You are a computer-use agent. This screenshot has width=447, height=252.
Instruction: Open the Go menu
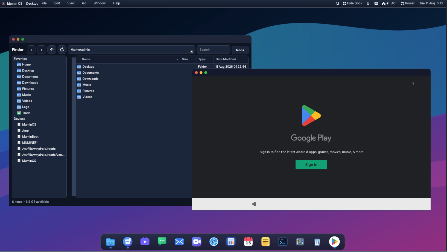(x=84, y=3)
